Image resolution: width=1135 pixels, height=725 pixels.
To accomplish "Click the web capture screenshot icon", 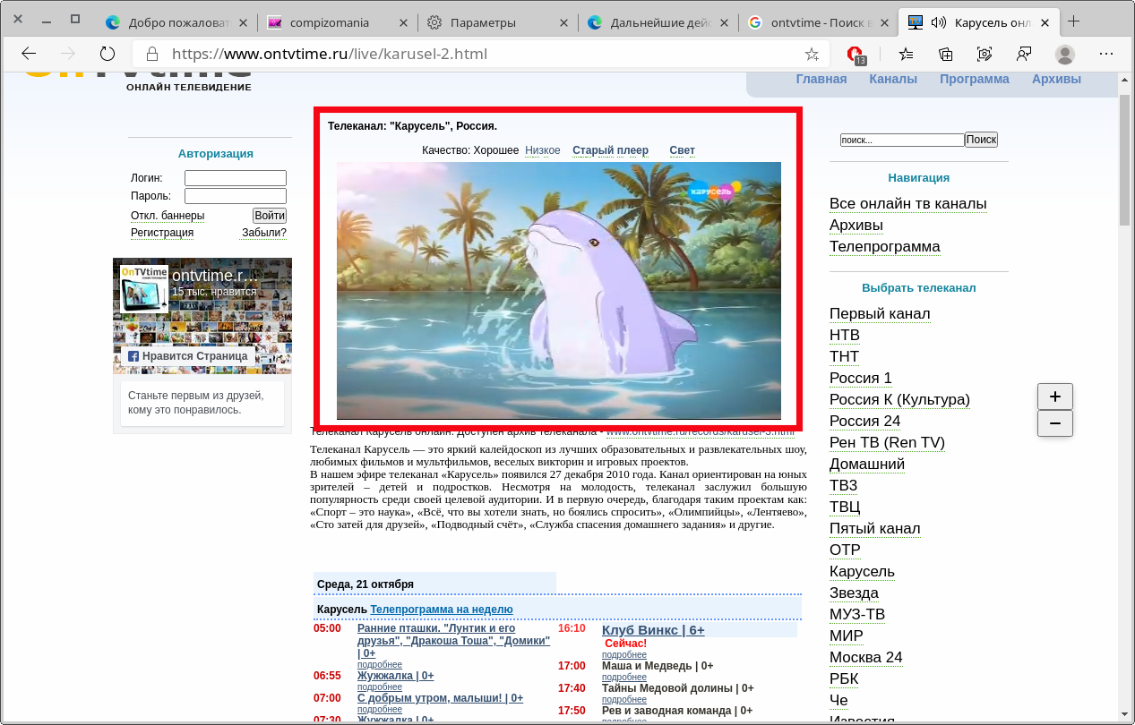I will point(985,54).
